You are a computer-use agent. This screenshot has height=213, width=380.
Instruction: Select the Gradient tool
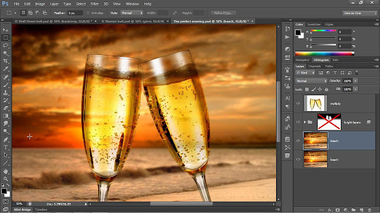5,116
